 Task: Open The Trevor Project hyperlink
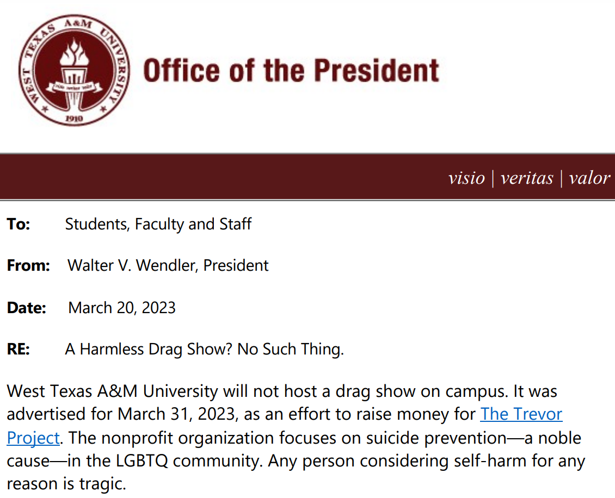[x=521, y=414]
